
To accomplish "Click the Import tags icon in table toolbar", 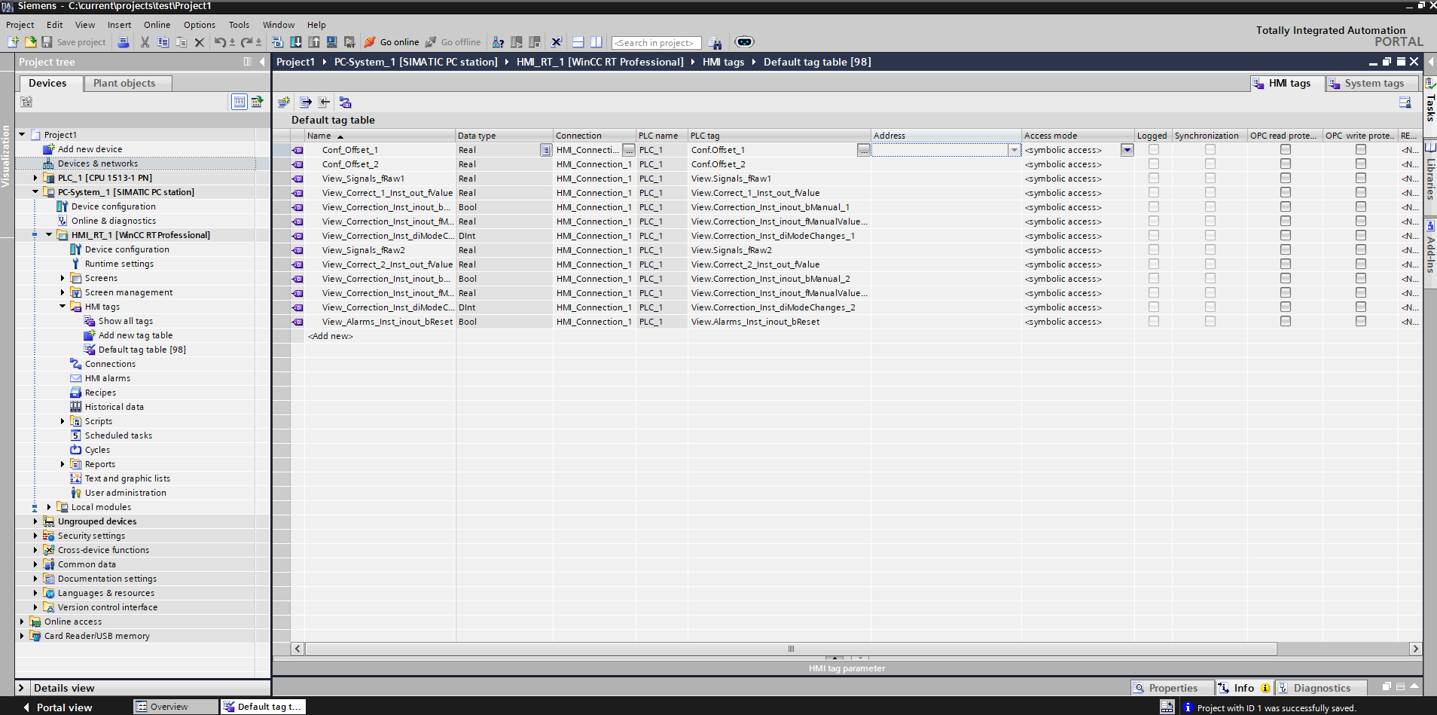I will pos(324,102).
